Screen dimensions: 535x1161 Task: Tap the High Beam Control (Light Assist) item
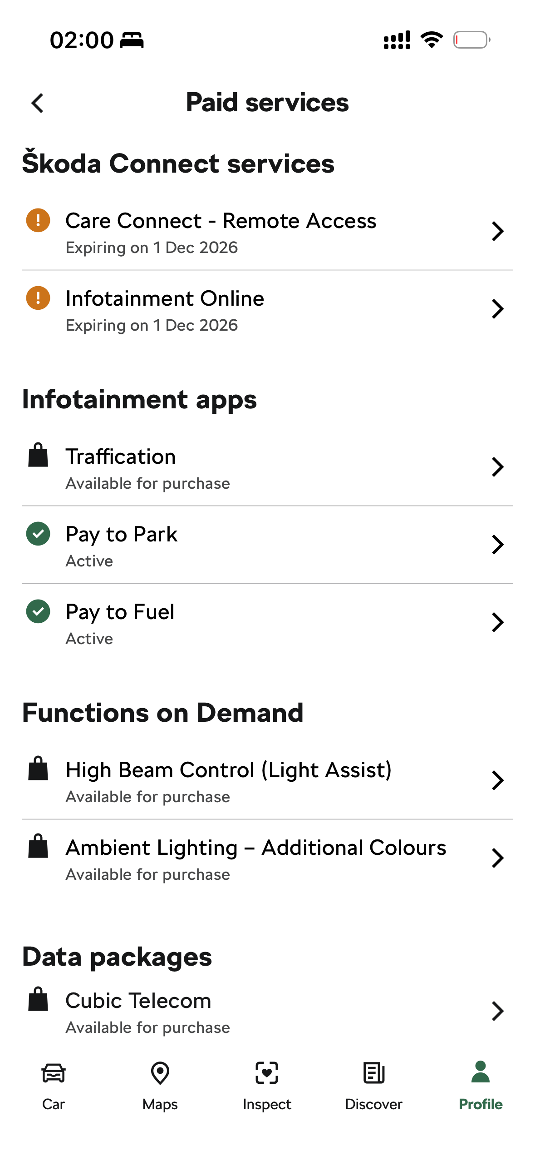[x=267, y=781]
